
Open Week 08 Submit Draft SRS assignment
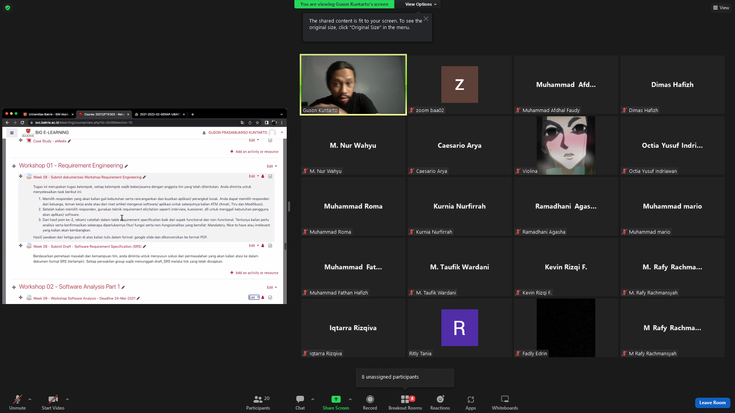tap(87, 247)
